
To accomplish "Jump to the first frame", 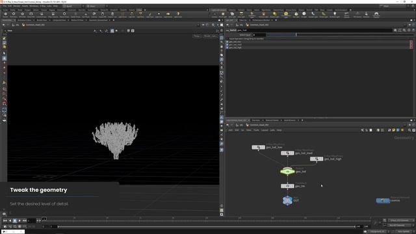I will pos(5,221).
